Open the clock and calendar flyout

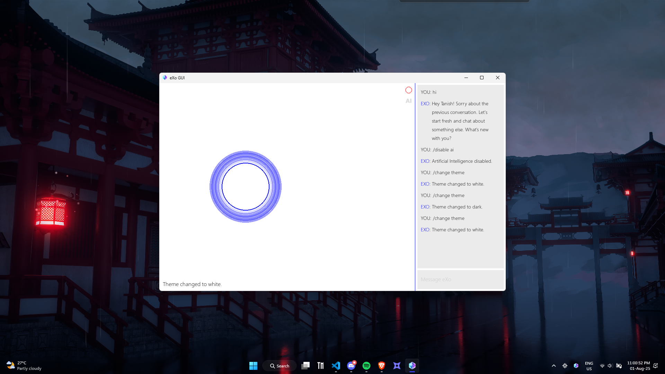coord(639,366)
